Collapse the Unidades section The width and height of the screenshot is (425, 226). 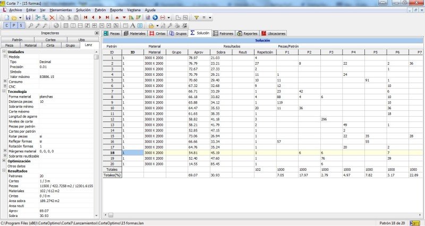pos(4,51)
